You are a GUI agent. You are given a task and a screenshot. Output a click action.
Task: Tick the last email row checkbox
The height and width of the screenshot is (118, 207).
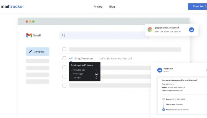64,86
